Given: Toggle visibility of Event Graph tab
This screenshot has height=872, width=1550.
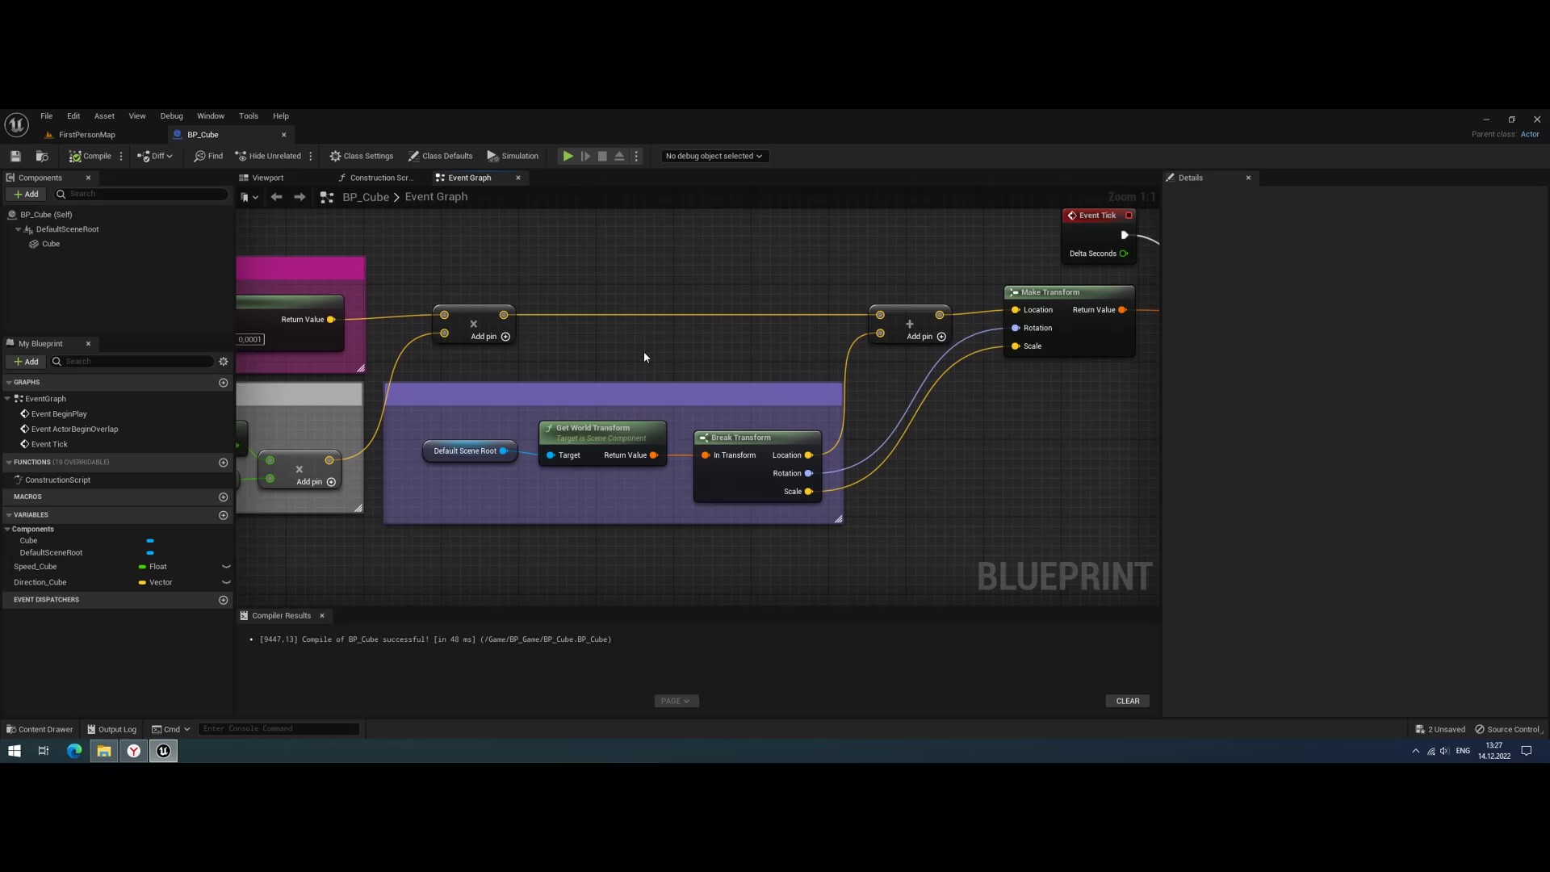Looking at the screenshot, I should click(518, 178).
